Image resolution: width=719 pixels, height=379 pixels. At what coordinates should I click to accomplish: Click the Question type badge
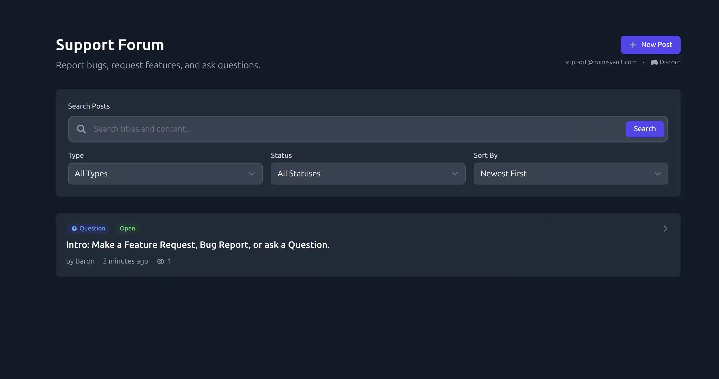[x=92, y=229]
